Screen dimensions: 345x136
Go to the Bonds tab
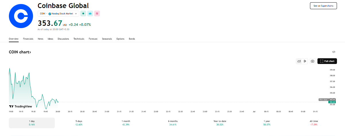(132, 39)
